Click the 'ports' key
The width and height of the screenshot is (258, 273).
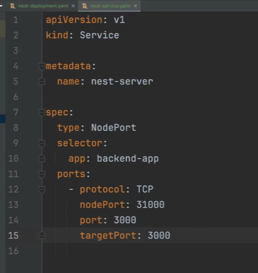71,174
